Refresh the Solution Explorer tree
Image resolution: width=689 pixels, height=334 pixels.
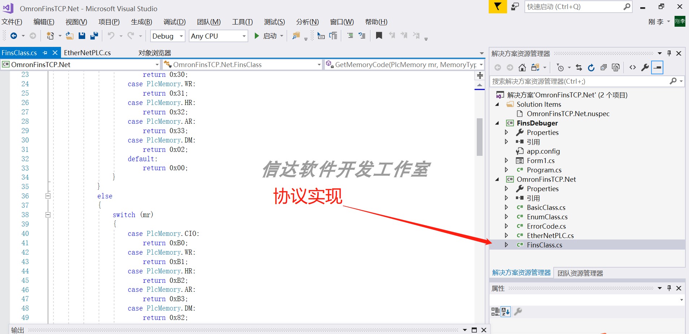[591, 67]
